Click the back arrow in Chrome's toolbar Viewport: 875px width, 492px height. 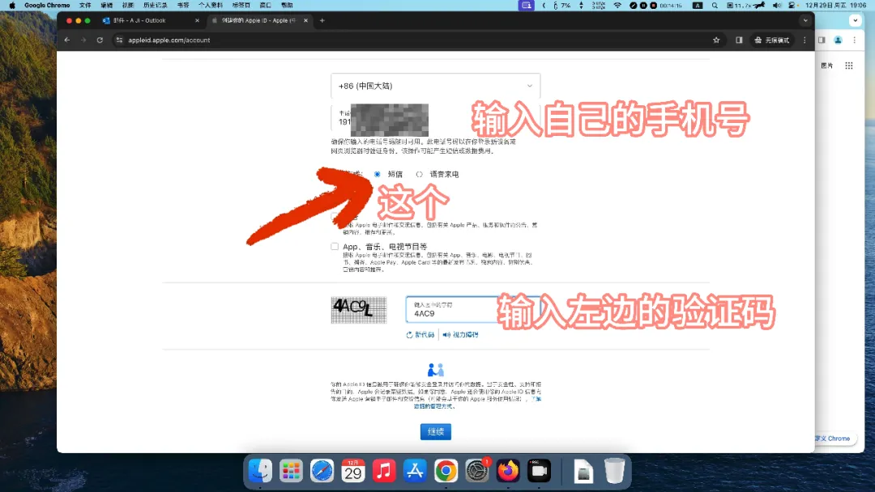(67, 40)
